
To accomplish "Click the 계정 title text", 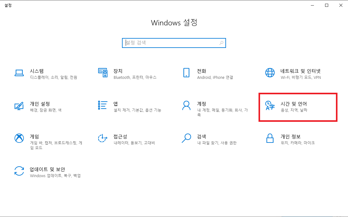I will click(202, 104).
